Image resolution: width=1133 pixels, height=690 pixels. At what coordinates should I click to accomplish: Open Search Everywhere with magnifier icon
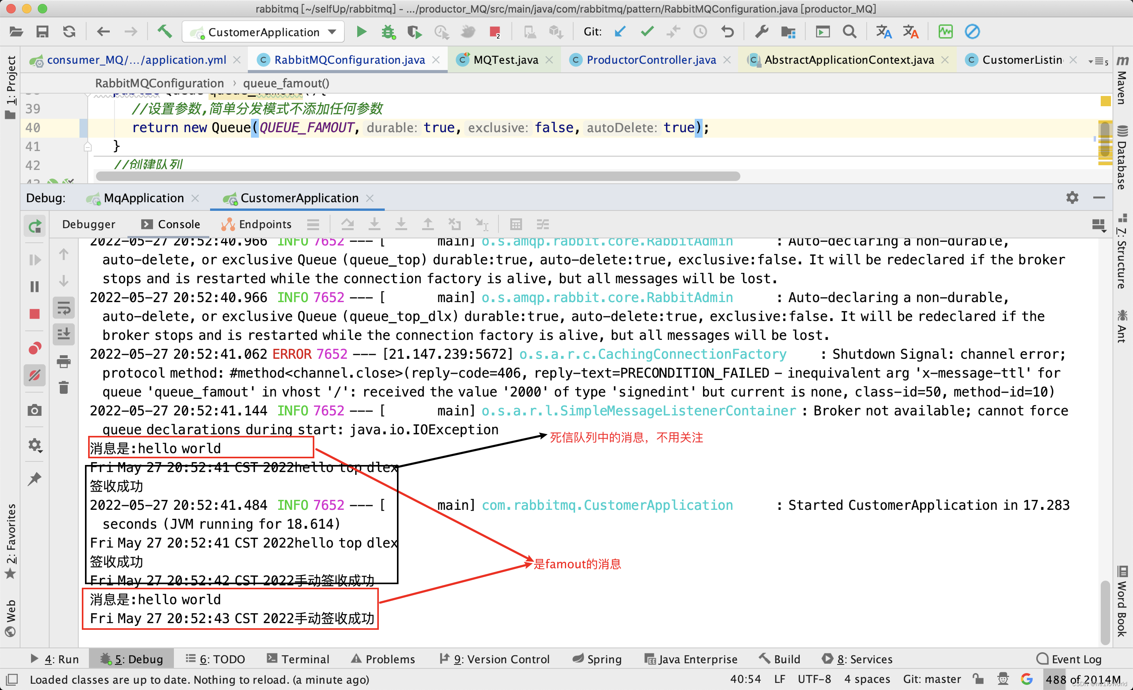pyautogui.click(x=849, y=32)
